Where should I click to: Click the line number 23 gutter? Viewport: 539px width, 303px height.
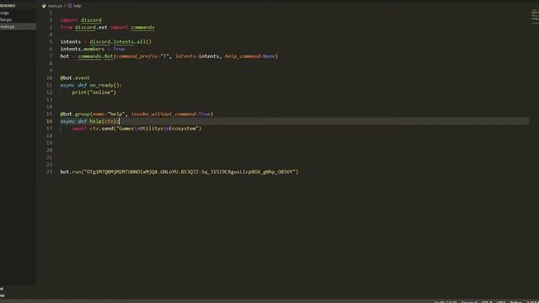tap(50, 172)
